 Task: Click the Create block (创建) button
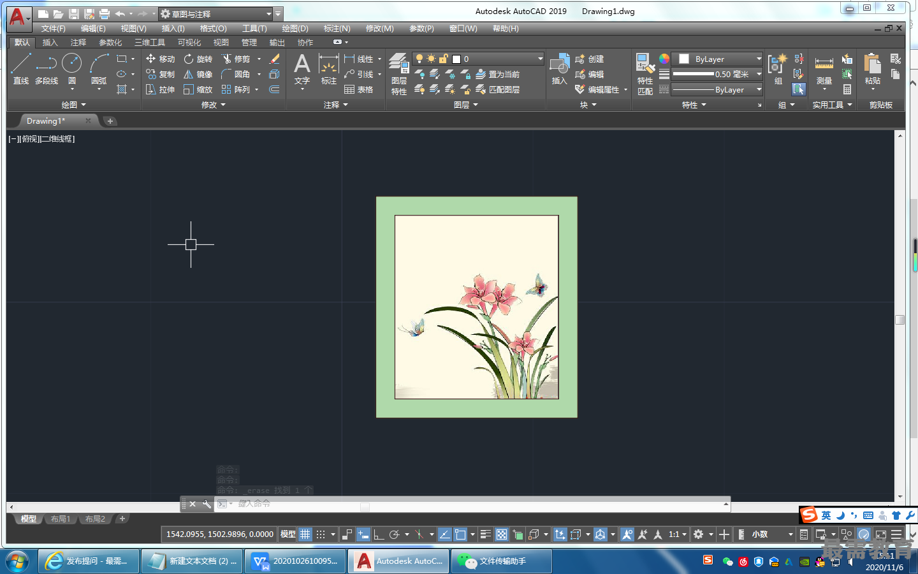pyautogui.click(x=589, y=59)
